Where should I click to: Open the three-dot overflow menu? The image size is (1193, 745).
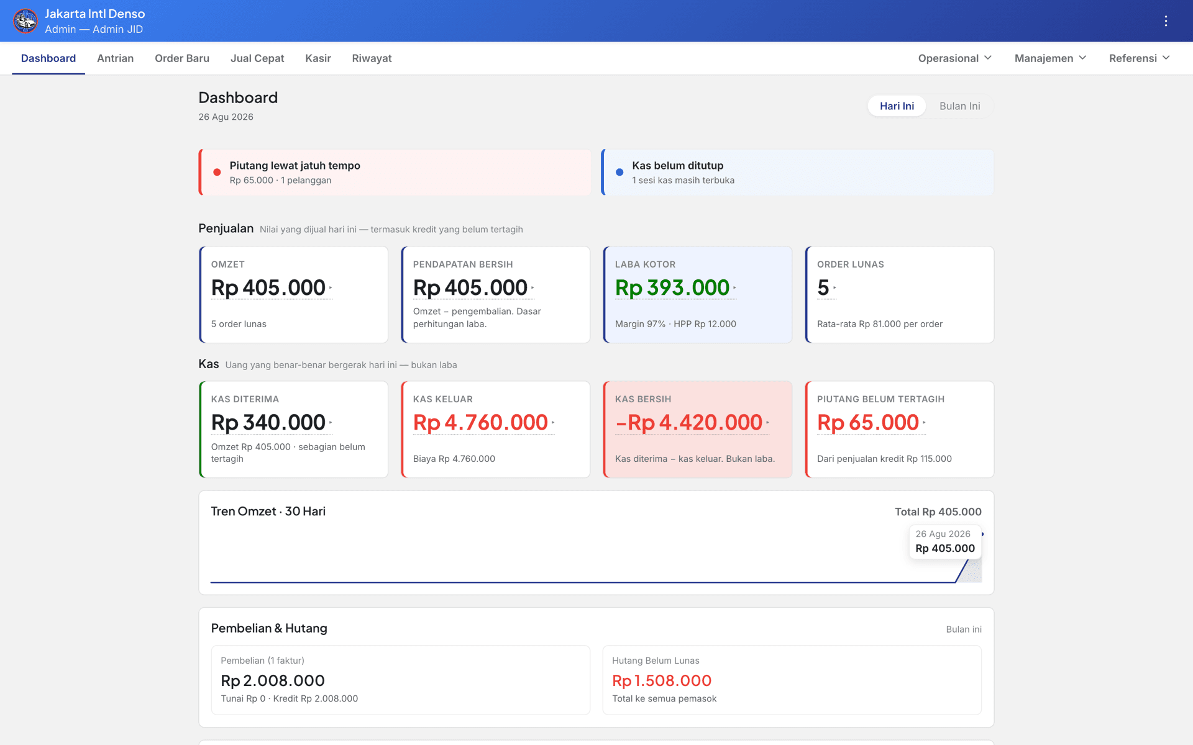1166,21
